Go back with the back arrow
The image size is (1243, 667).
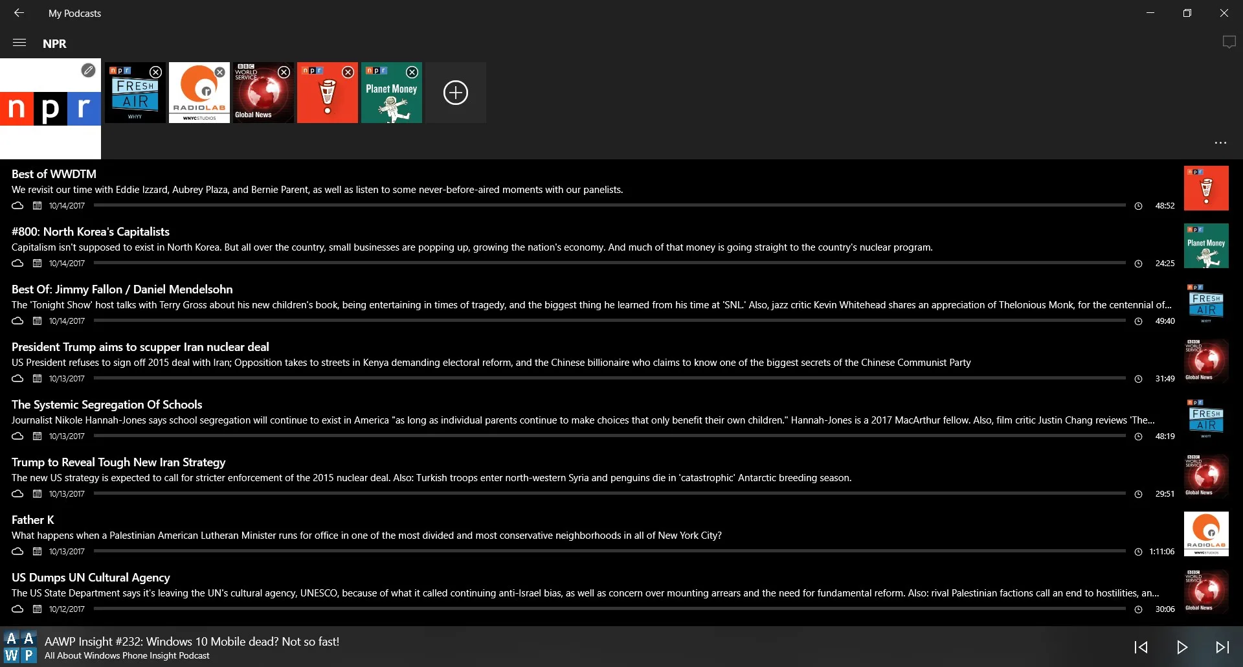(19, 13)
